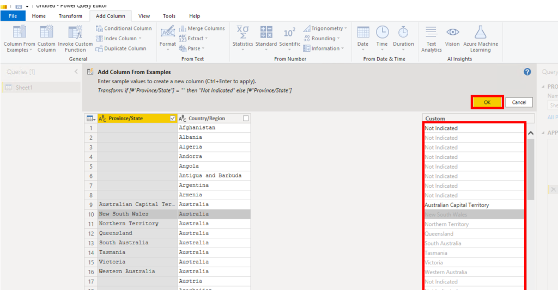Screen dimensions: 558x290
Task: Expand Extract dropdown arrow
Action: point(207,39)
